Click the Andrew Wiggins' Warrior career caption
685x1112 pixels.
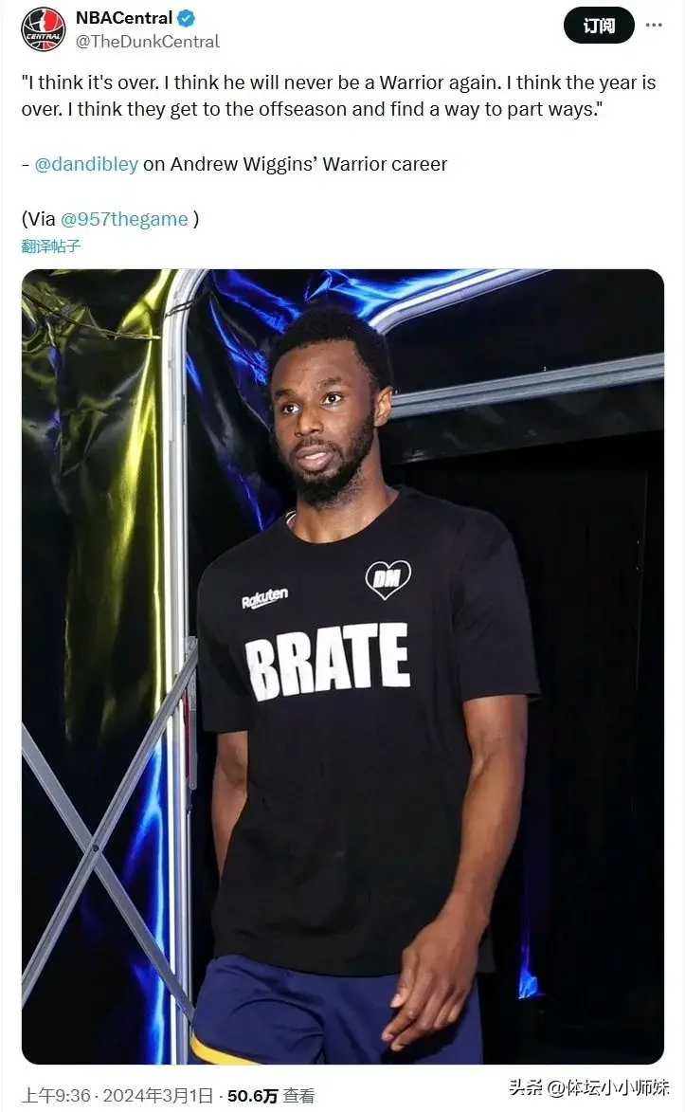pyautogui.click(x=295, y=164)
